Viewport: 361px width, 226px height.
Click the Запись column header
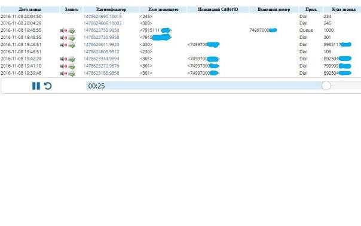(x=71, y=10)
